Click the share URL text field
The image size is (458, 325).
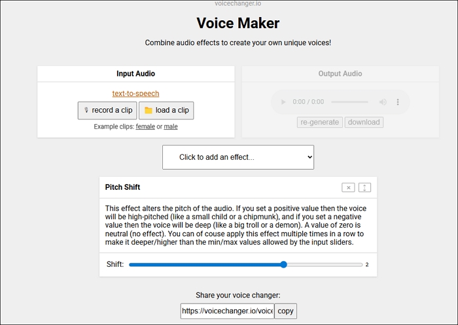pyautogui.click(x=227, y=311)
